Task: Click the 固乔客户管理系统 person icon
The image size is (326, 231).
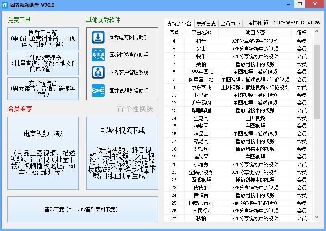Action: (98, 72)
